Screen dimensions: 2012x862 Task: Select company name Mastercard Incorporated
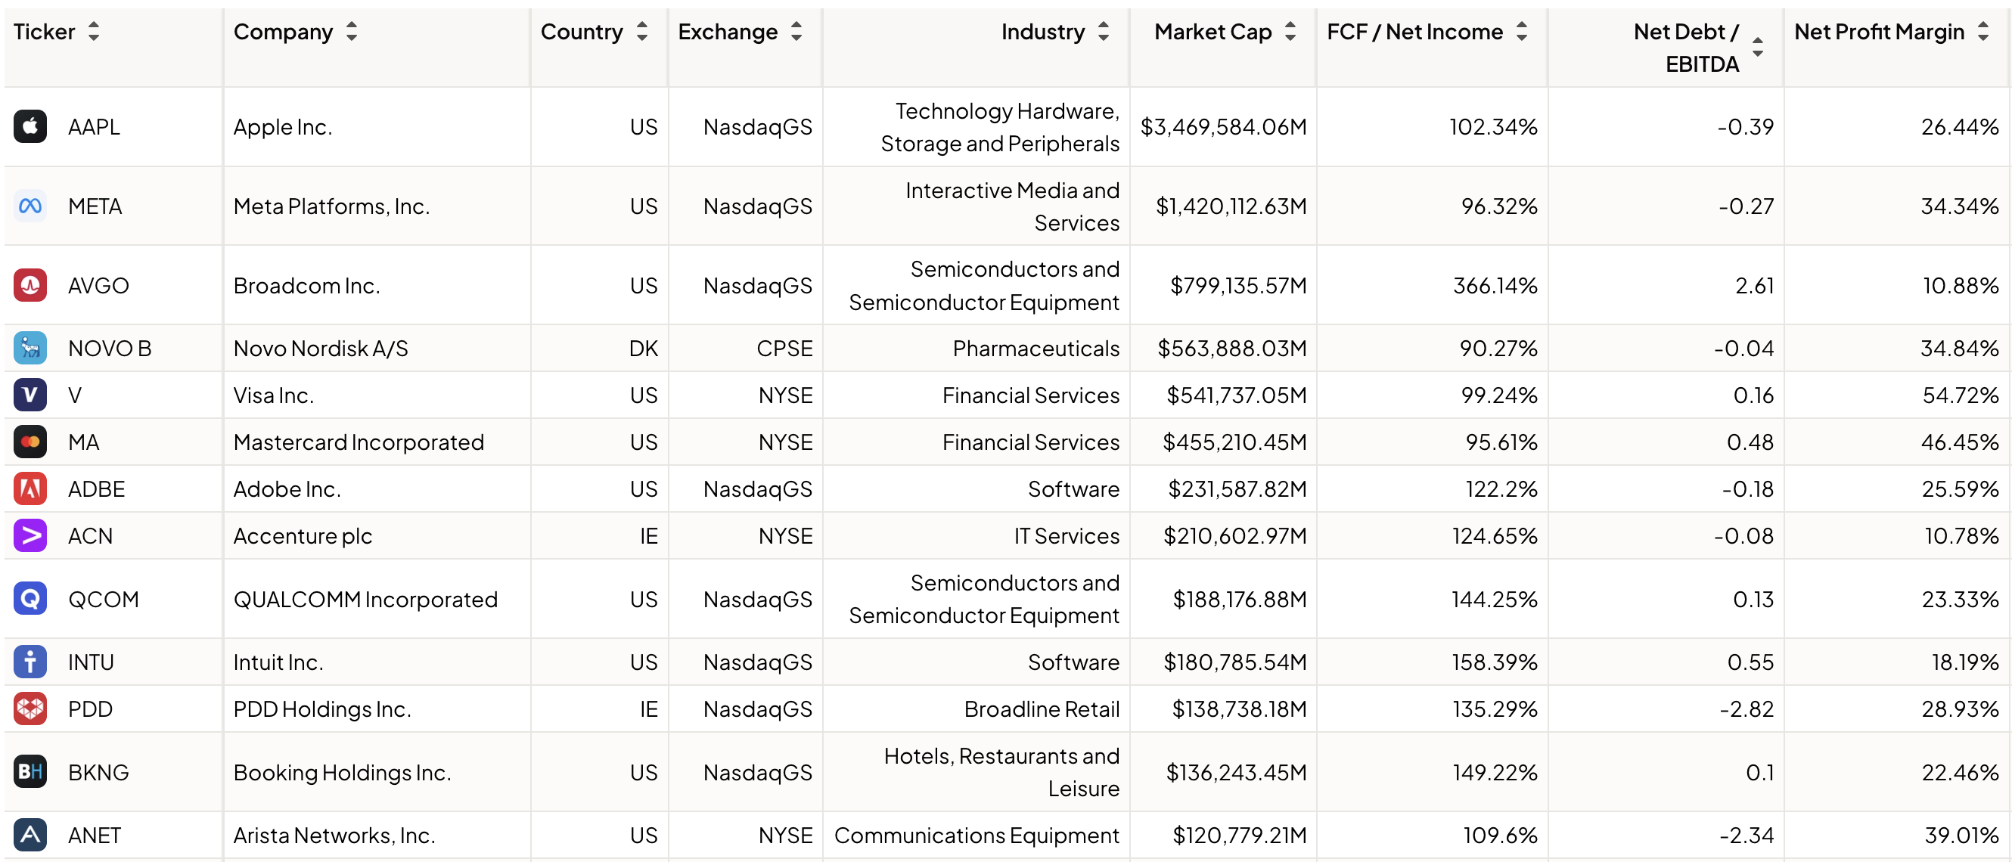pos(359,442)
